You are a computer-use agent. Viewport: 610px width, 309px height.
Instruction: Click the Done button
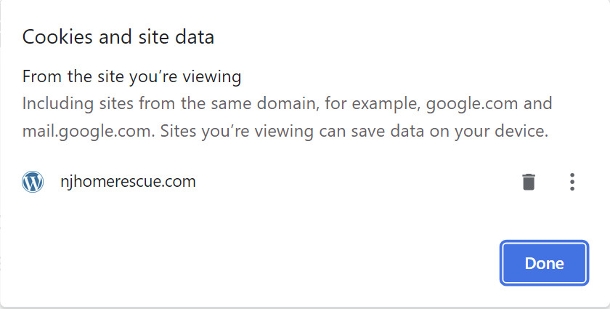point(544,263)
